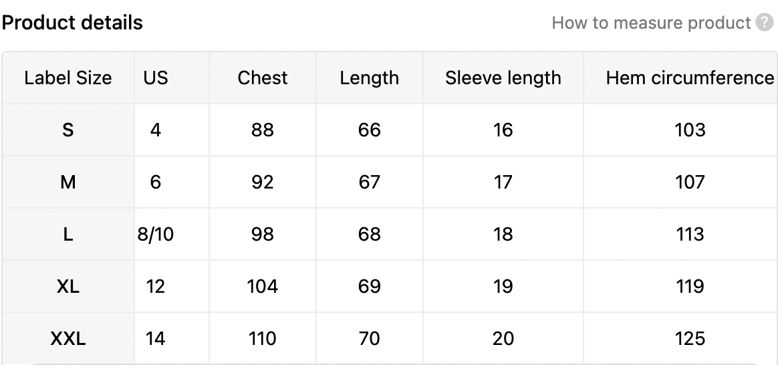The width and height of the screenshot is (782, 365).
Task: Click the hem circumference 125 cell
Action: pyautogui.click(x=690, y=338)
